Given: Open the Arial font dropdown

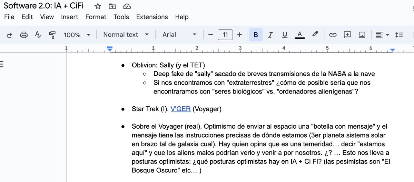Looking at the screenshot, I should point(179,35).
